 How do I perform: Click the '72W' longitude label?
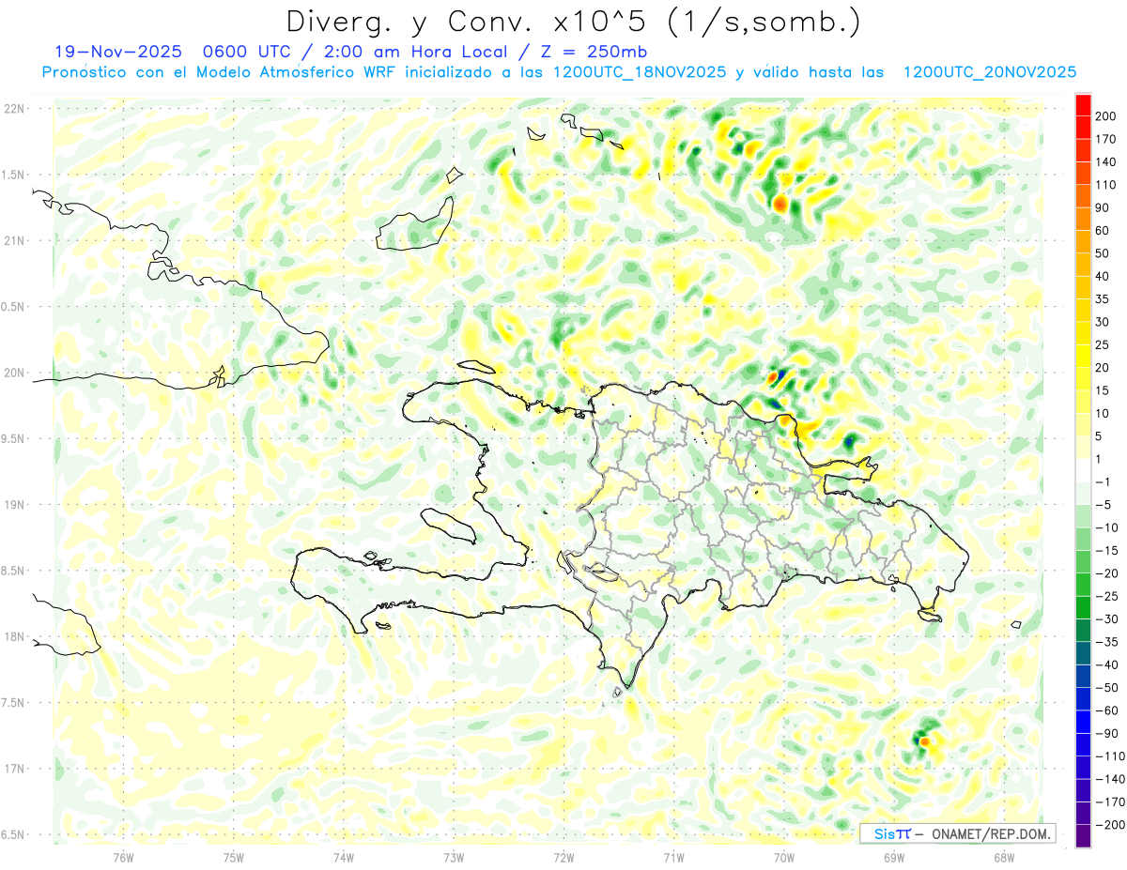click(563, 856)
